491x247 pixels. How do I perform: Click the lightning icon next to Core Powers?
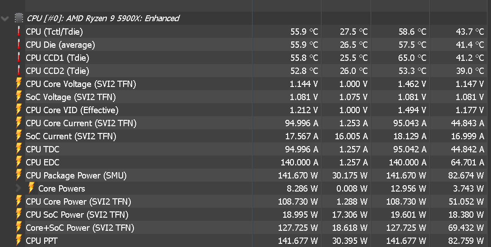click(31, 188)
